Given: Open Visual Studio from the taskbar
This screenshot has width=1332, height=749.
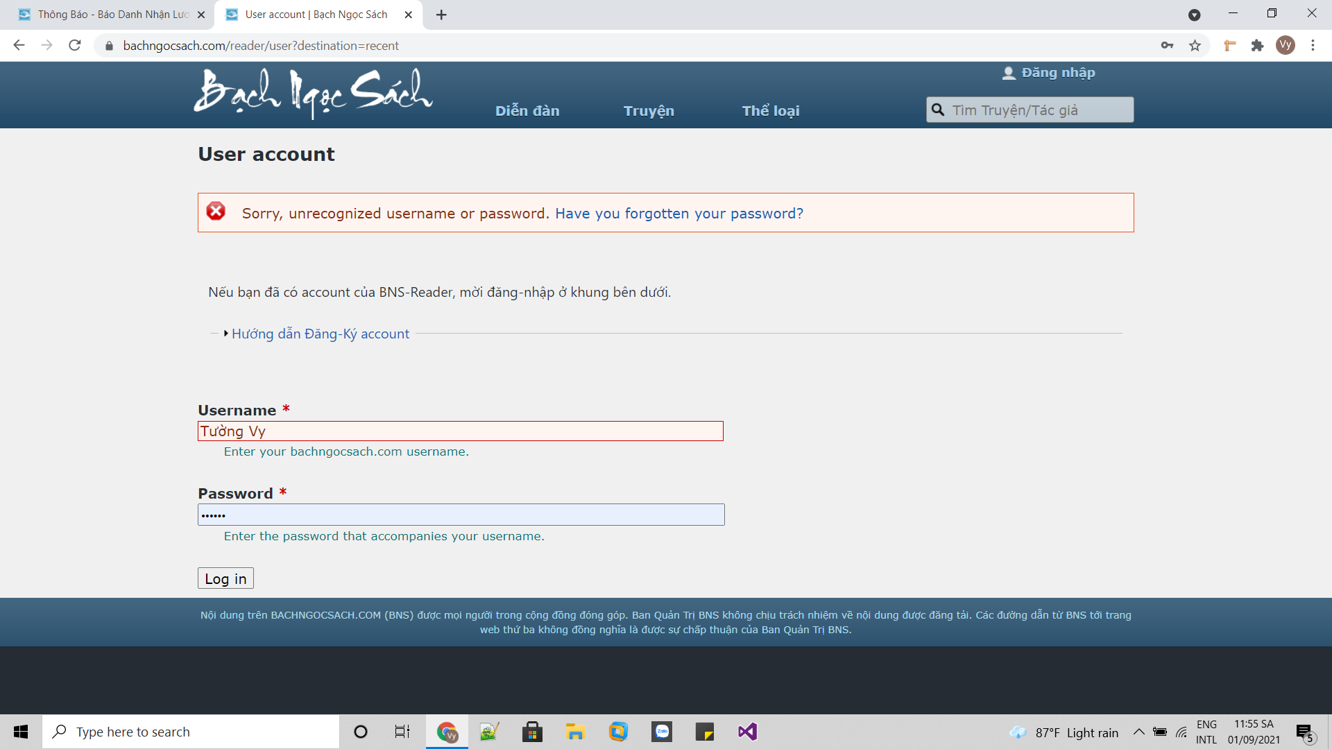Looking at the screenshot, I should [747, 732].
